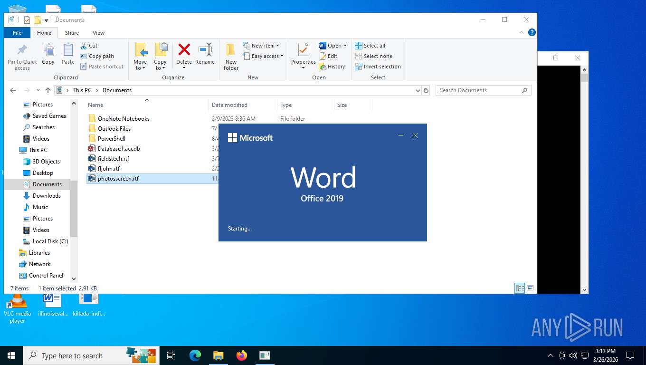Select This PC in navigation pane
Image resolution: width=646 pixels, height=365 pixels.
coord(38,150)
